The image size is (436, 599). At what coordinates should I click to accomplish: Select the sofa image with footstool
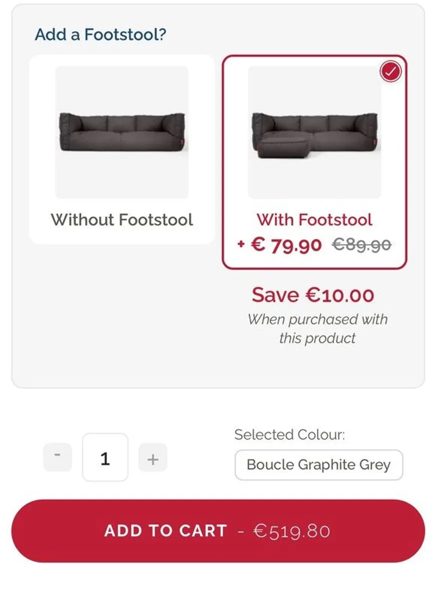[x=315, y=132]
